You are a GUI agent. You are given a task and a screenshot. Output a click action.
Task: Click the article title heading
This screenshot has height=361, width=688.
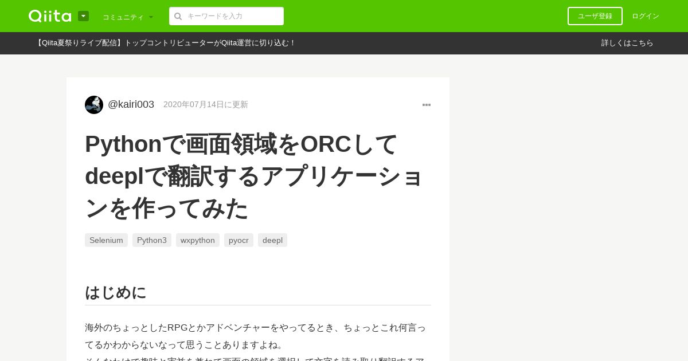(255, 176)
